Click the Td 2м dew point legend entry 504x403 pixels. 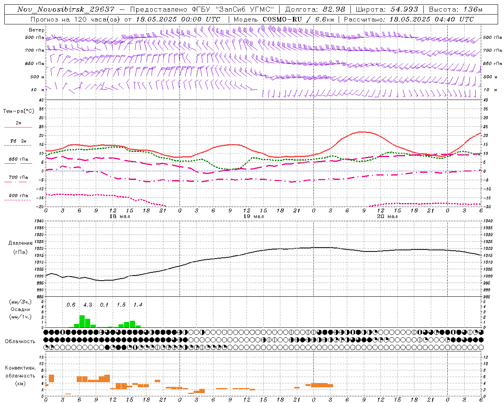coord(19,141)
